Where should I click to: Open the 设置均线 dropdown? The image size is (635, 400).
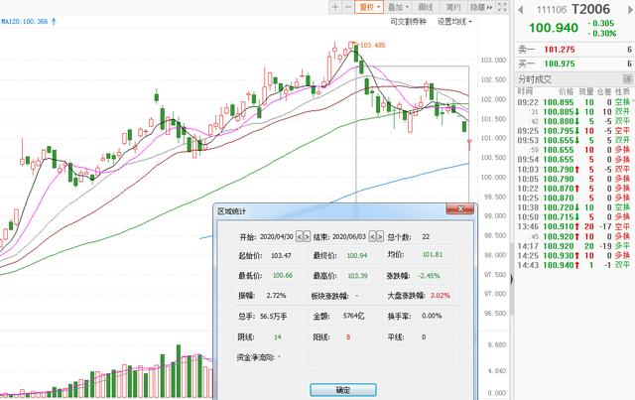pos(455,21)
